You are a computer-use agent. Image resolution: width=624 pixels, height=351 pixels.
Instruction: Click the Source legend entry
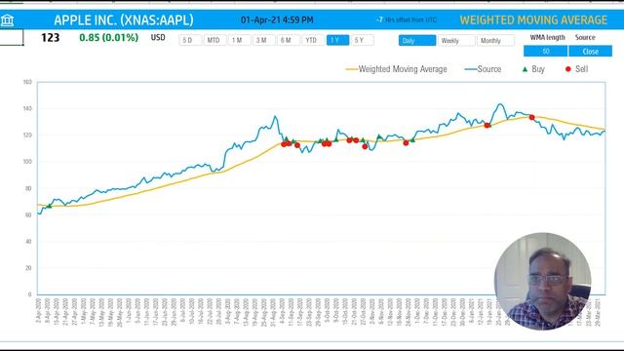pos(483,69)
